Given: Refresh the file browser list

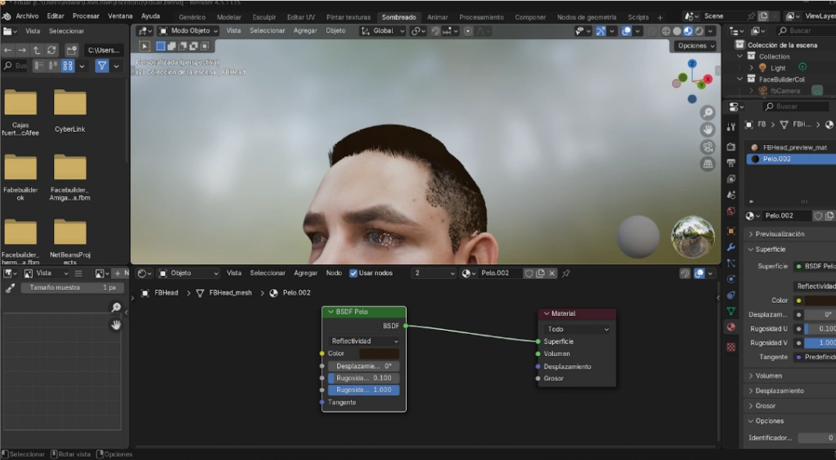Looking at the screenshot, I should 52,50.
